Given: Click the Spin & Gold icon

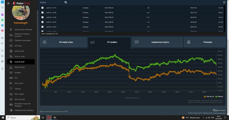Looking at the screenshot, I should [x=11, y=51].
